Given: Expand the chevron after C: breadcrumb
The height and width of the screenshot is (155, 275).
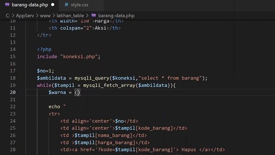Looking at the screenshot, I should tap(13, 15).
